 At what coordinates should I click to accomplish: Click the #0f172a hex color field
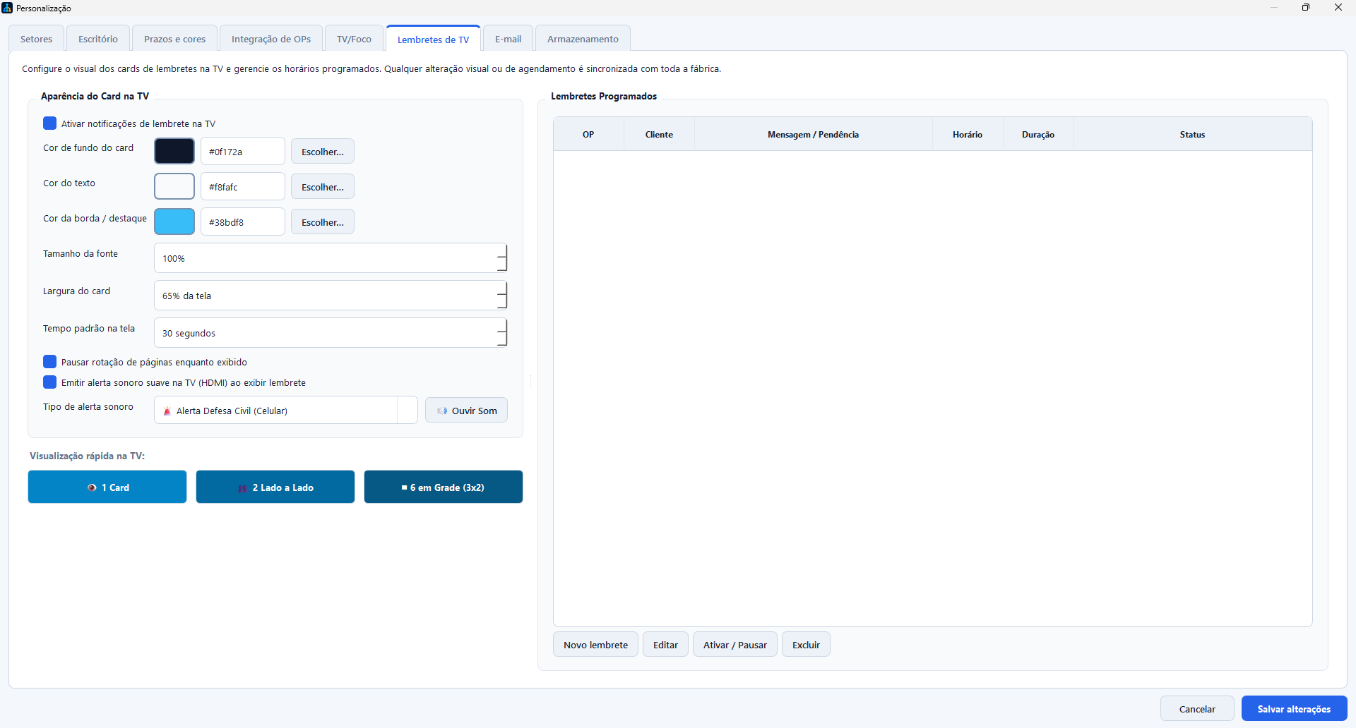coord(243,152)
